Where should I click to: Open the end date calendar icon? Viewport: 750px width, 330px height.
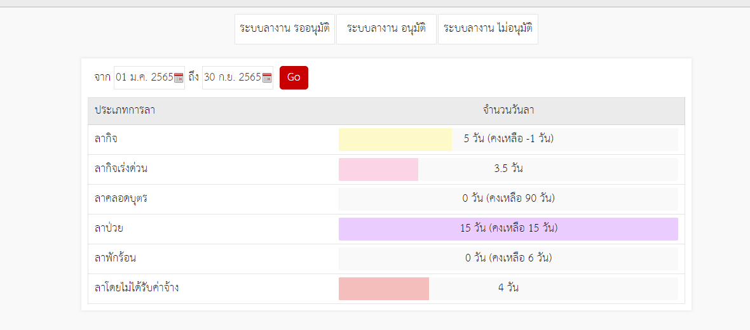(x=267, y=78)
